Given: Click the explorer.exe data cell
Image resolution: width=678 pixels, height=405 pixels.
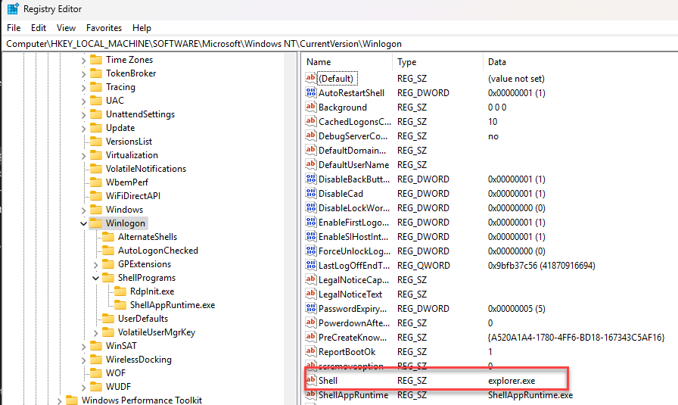Looking at the screenshot, I should (x=512, y=381).
